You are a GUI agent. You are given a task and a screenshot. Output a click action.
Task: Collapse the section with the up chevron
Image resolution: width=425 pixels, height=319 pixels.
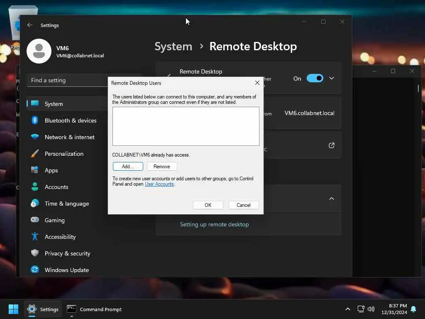pyautogui.click(x=332, y=199)
